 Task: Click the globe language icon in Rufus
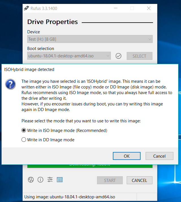31,180
